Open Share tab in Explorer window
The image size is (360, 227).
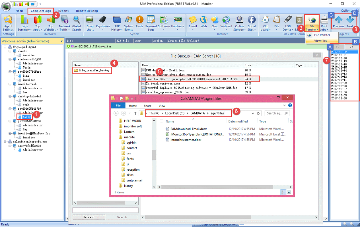point(147,106)
